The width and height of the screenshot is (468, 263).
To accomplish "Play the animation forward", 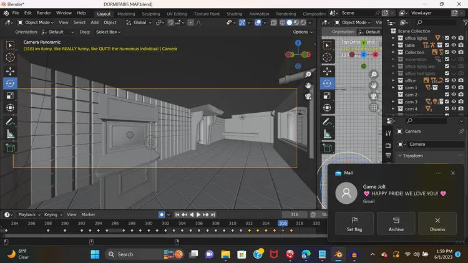I will (198, 214).
